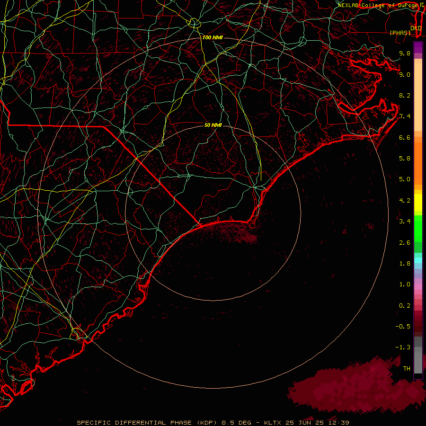Pick the gray swatch on the color bar
Viewport: 426px width, 426px height.
[x=418, y=363]
